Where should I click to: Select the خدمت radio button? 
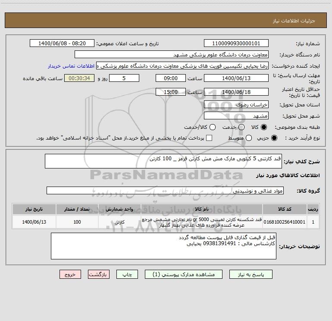[241, 127]
